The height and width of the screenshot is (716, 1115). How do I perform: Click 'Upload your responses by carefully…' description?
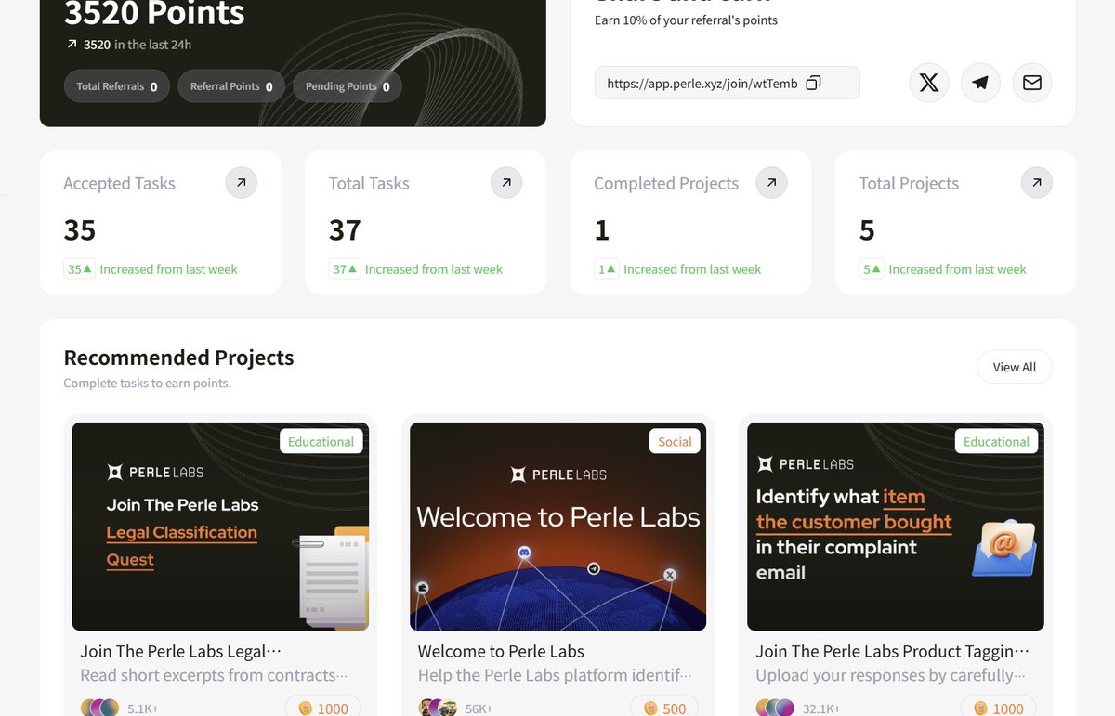click(890, 675)
